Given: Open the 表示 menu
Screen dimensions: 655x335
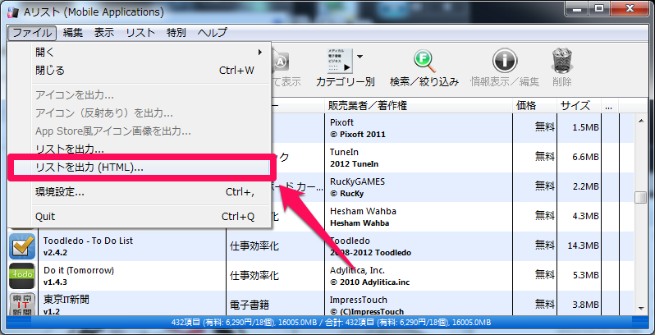Looking at the screenshot, I should 104,33.
